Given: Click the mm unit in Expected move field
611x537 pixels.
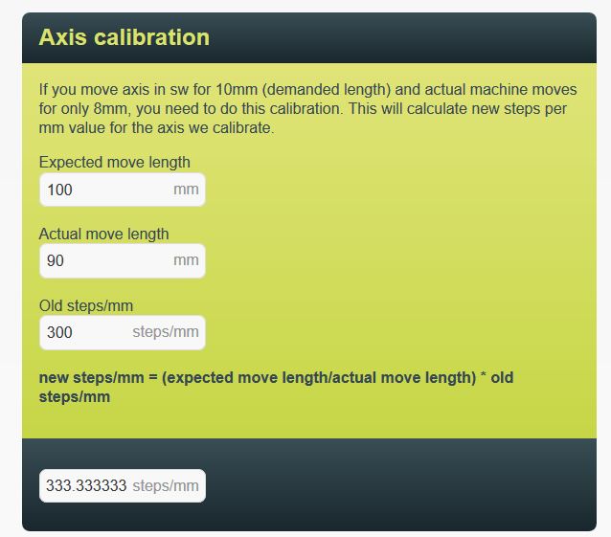Looking at the screenshot, I should coord(186,190).
